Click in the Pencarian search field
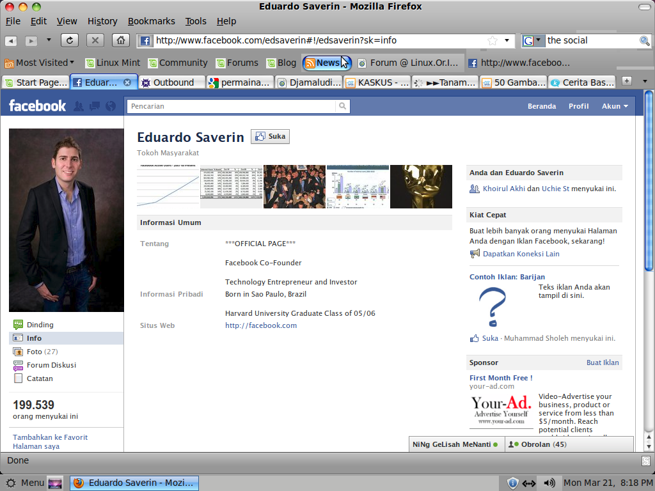This screenshot has width=655, height=491. click(x=231, y=106)
